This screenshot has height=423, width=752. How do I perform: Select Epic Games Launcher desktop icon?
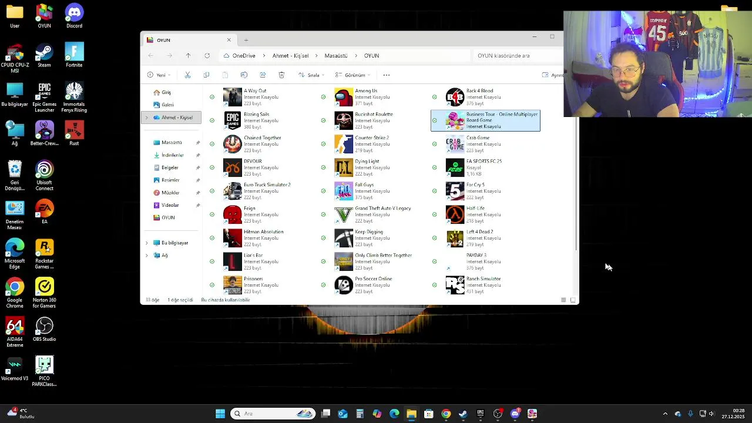coord(44,97)
